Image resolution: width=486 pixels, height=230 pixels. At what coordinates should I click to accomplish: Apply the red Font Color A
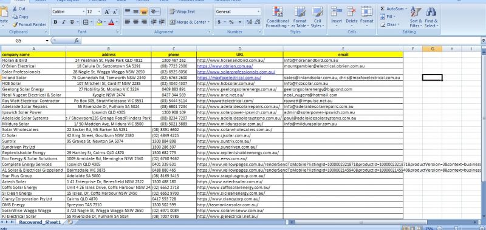click(111, 22)
